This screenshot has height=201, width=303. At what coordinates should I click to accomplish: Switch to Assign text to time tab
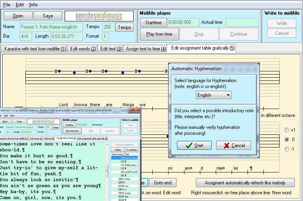(x=145, y=49)
